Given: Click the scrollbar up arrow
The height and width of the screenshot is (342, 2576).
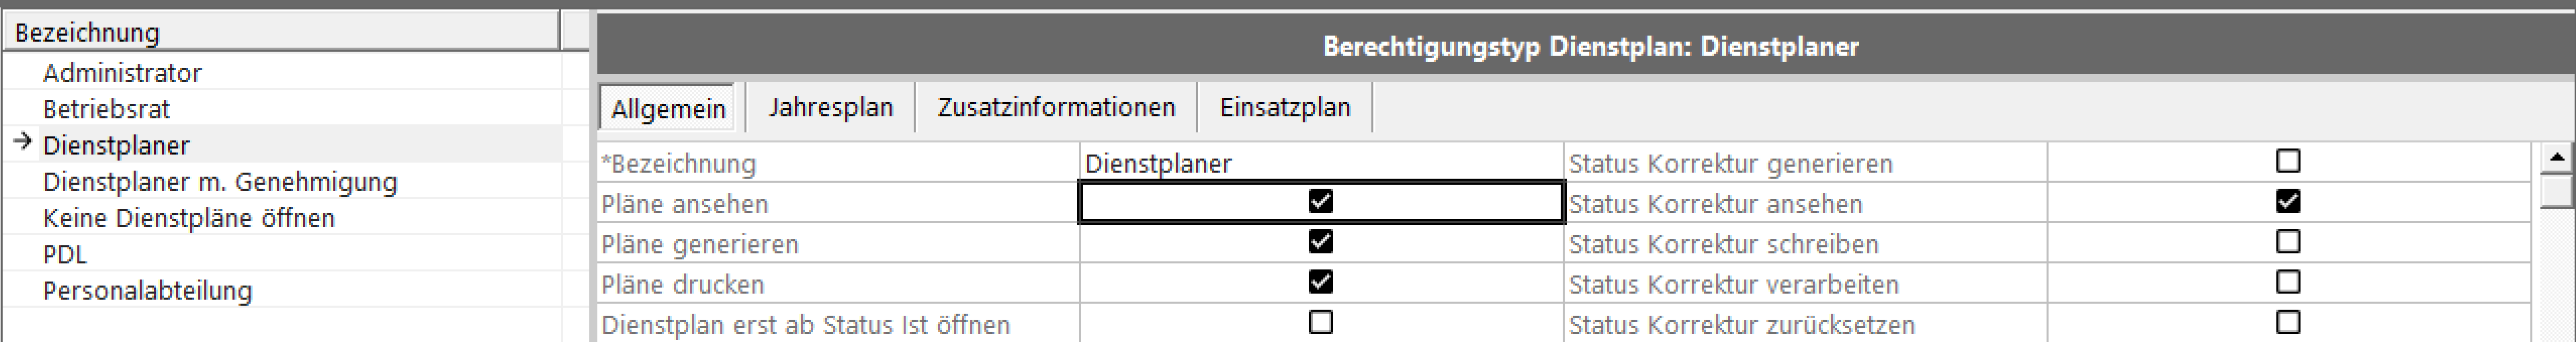Looking at the screenshot, I should (2557, 157).
